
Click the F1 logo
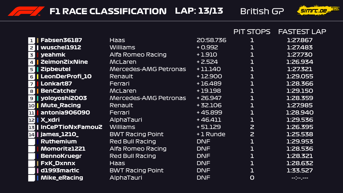pos(26,11)
